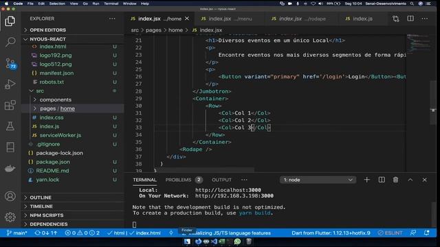Image resolution: width=440 pixels, height=247 pixels.
Task: Open WhatsApp in the Dock
Action: 237,242
